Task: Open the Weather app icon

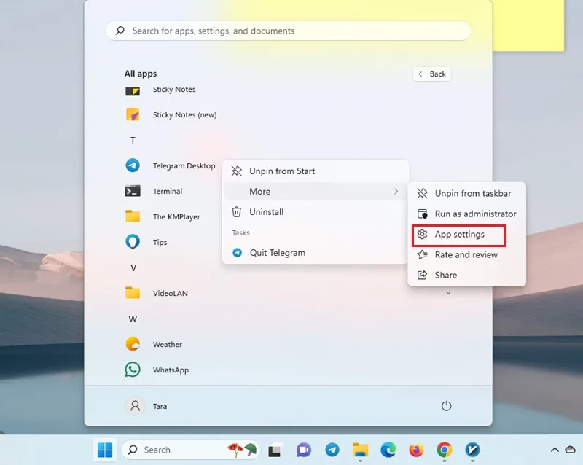Action: pyautogui.click(x=133, y=344)
